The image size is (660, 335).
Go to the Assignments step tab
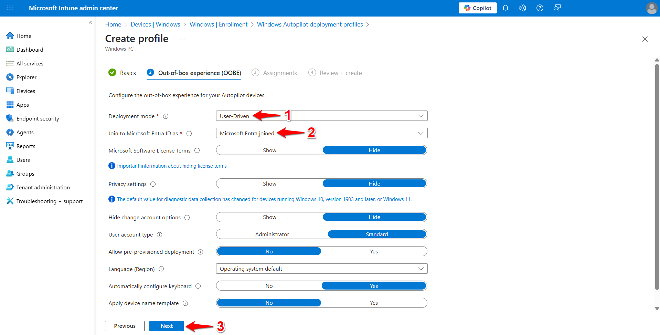pos(274,73)
